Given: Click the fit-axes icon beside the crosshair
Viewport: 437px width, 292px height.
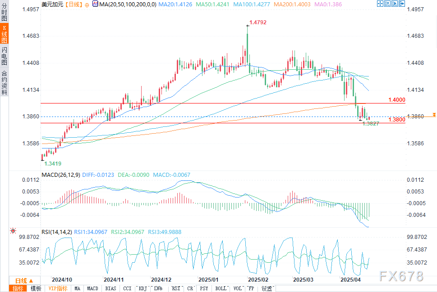Looking at the screenshot, I should click(x=387, y=4).
